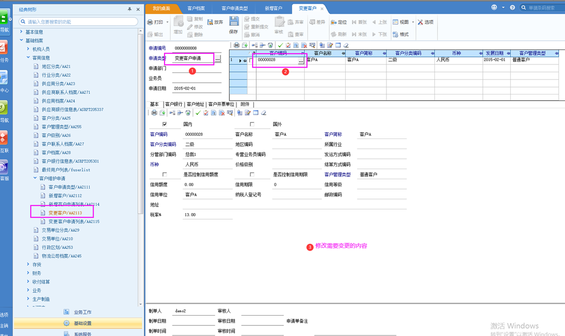Click the 定位 (Locate) toolbar icon
This screenshot has width=565, height=336.
coord(334,22)
